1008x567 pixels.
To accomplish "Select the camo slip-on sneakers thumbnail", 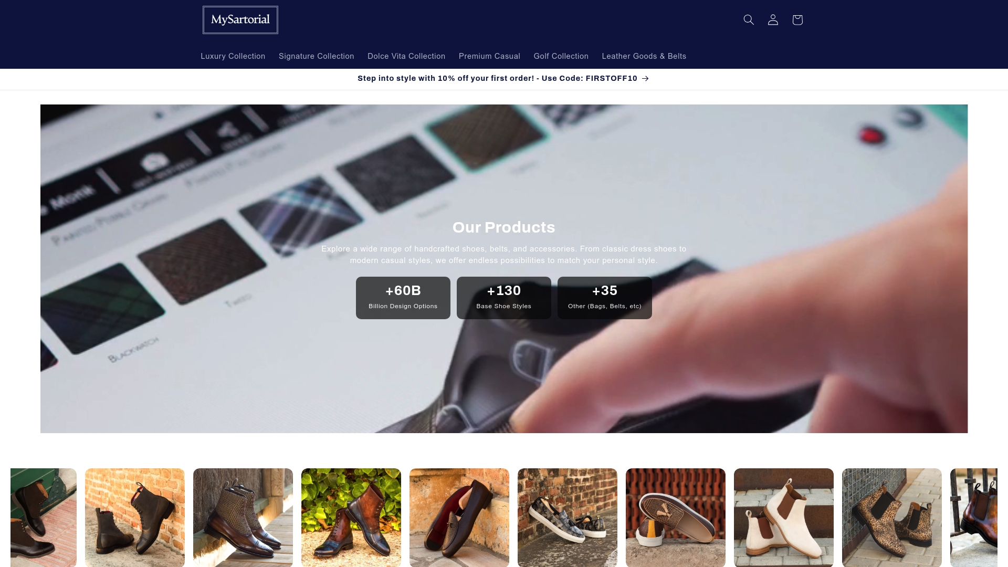I will [x=567, y=517].
